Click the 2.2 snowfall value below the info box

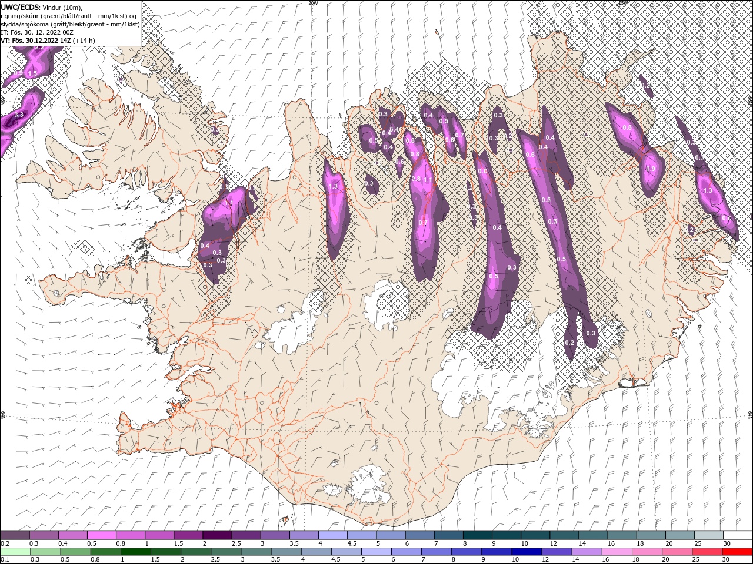pos(39,48)
